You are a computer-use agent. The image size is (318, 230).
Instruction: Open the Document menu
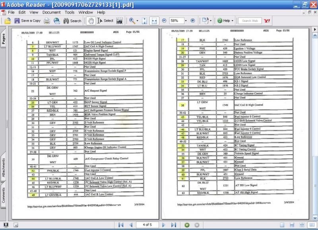point(51,12)
